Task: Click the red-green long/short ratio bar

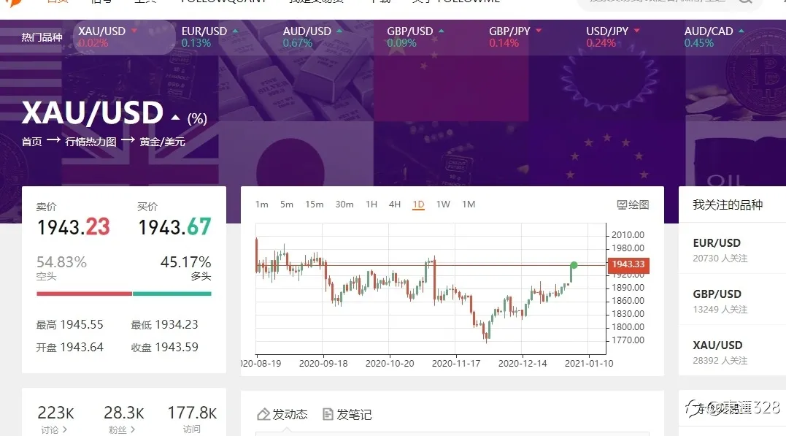Action: coord(124,294)
